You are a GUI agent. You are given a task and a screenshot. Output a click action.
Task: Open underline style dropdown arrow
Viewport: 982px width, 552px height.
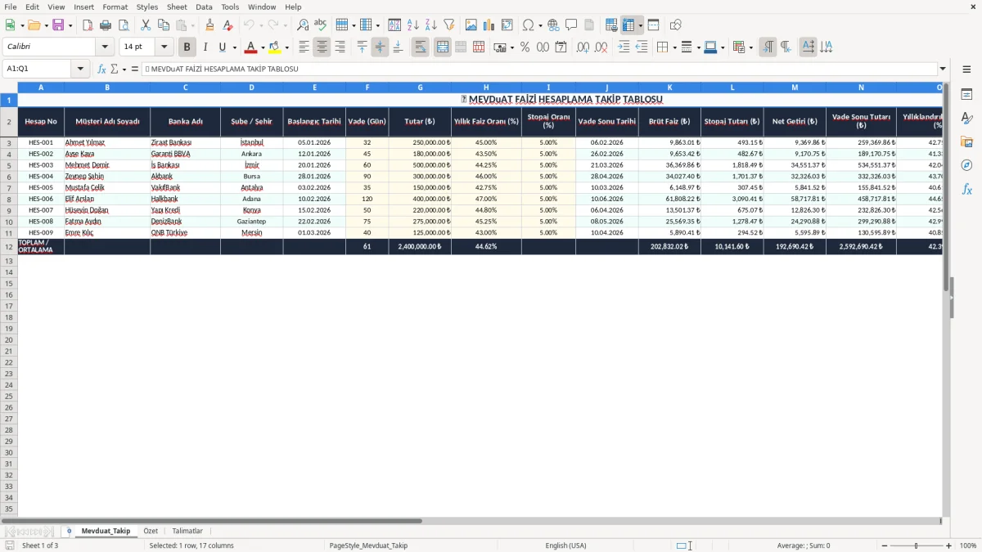point(234,47)
